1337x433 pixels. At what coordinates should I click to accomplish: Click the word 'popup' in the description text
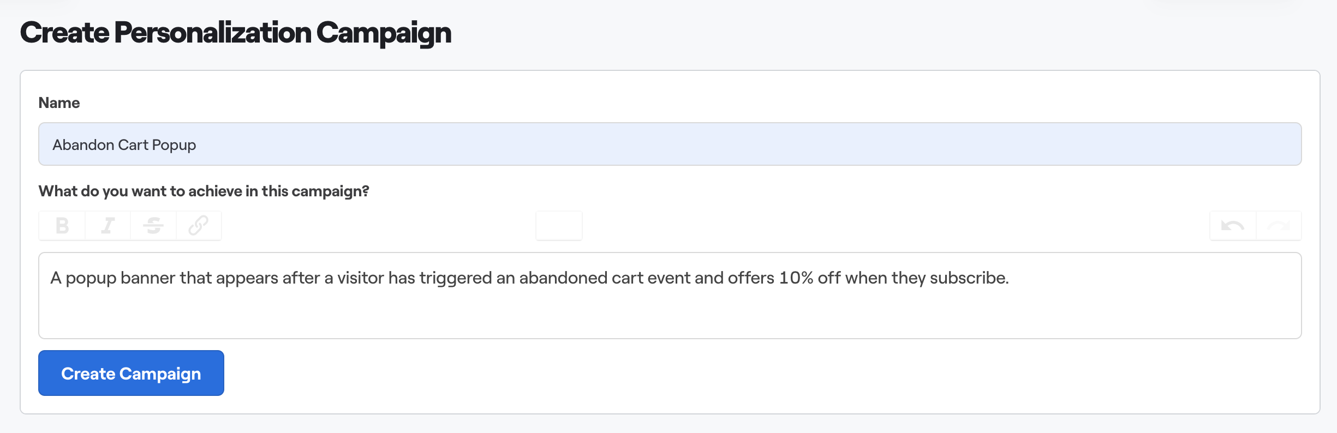tap(91, 278)
